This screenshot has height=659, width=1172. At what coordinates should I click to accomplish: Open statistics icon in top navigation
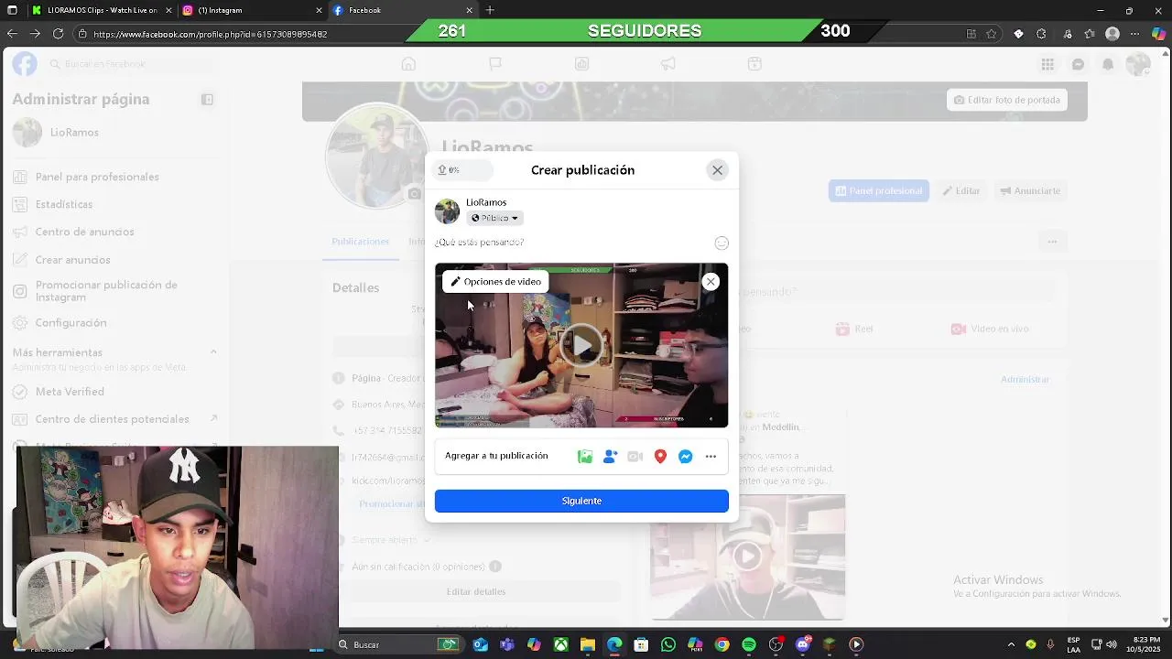coord(581,64)
